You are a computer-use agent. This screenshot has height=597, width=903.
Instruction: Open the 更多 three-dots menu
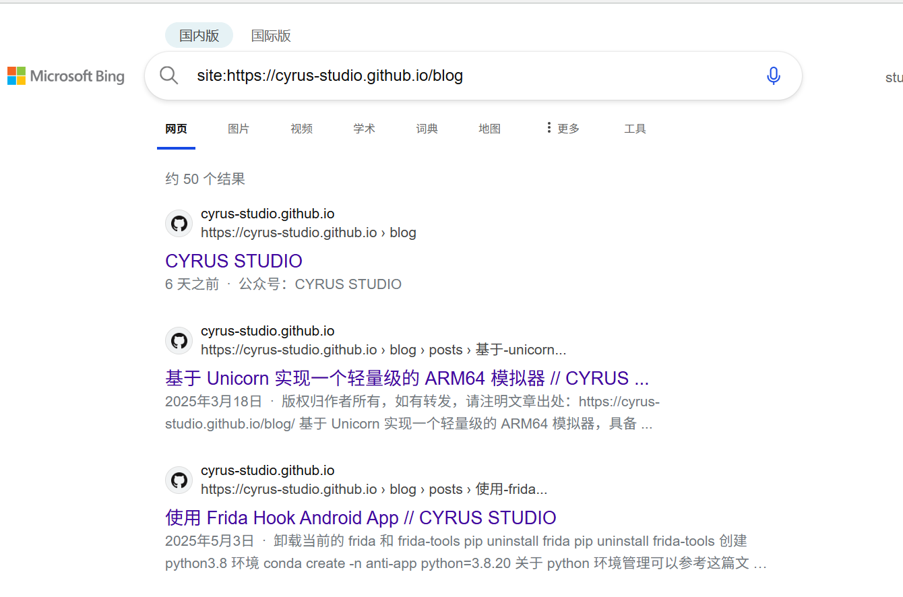coord(563,128)
